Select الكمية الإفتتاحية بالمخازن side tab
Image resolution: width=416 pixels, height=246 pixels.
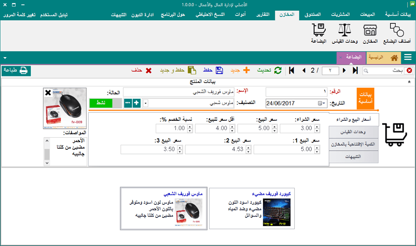pyautogui.click(x=354, y=144)
